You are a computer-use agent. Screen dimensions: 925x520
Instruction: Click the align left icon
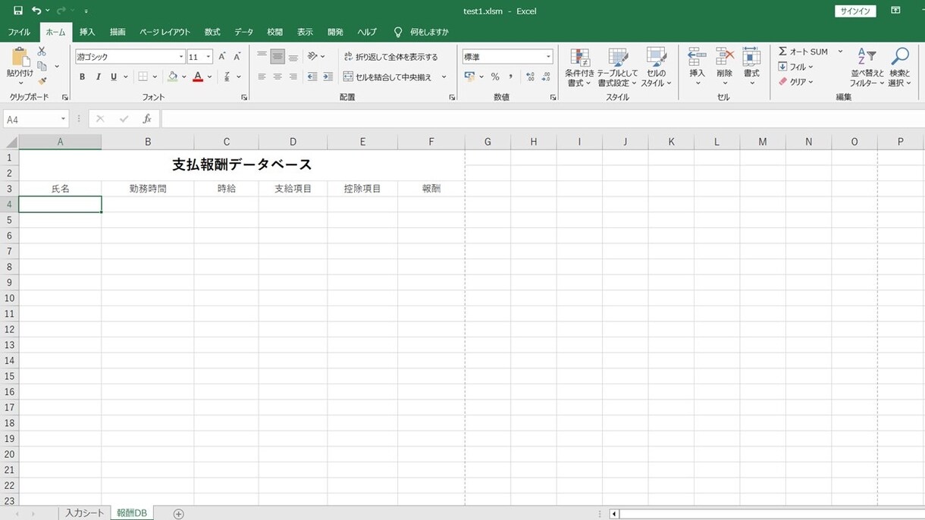coord(262,77)
